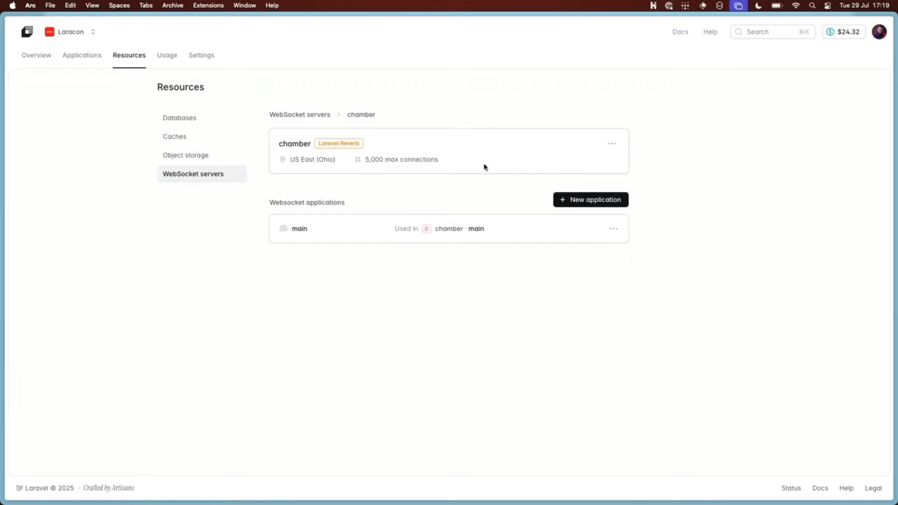The image size is (898, 505).
Task: Open the Laracon organization switcher chevrons
Action: tap(93, 32)
